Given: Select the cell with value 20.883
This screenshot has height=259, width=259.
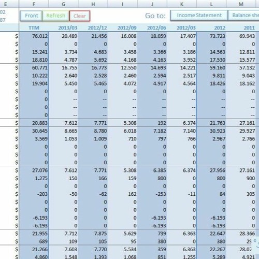Looking at the screenshot, I should 34,123.
